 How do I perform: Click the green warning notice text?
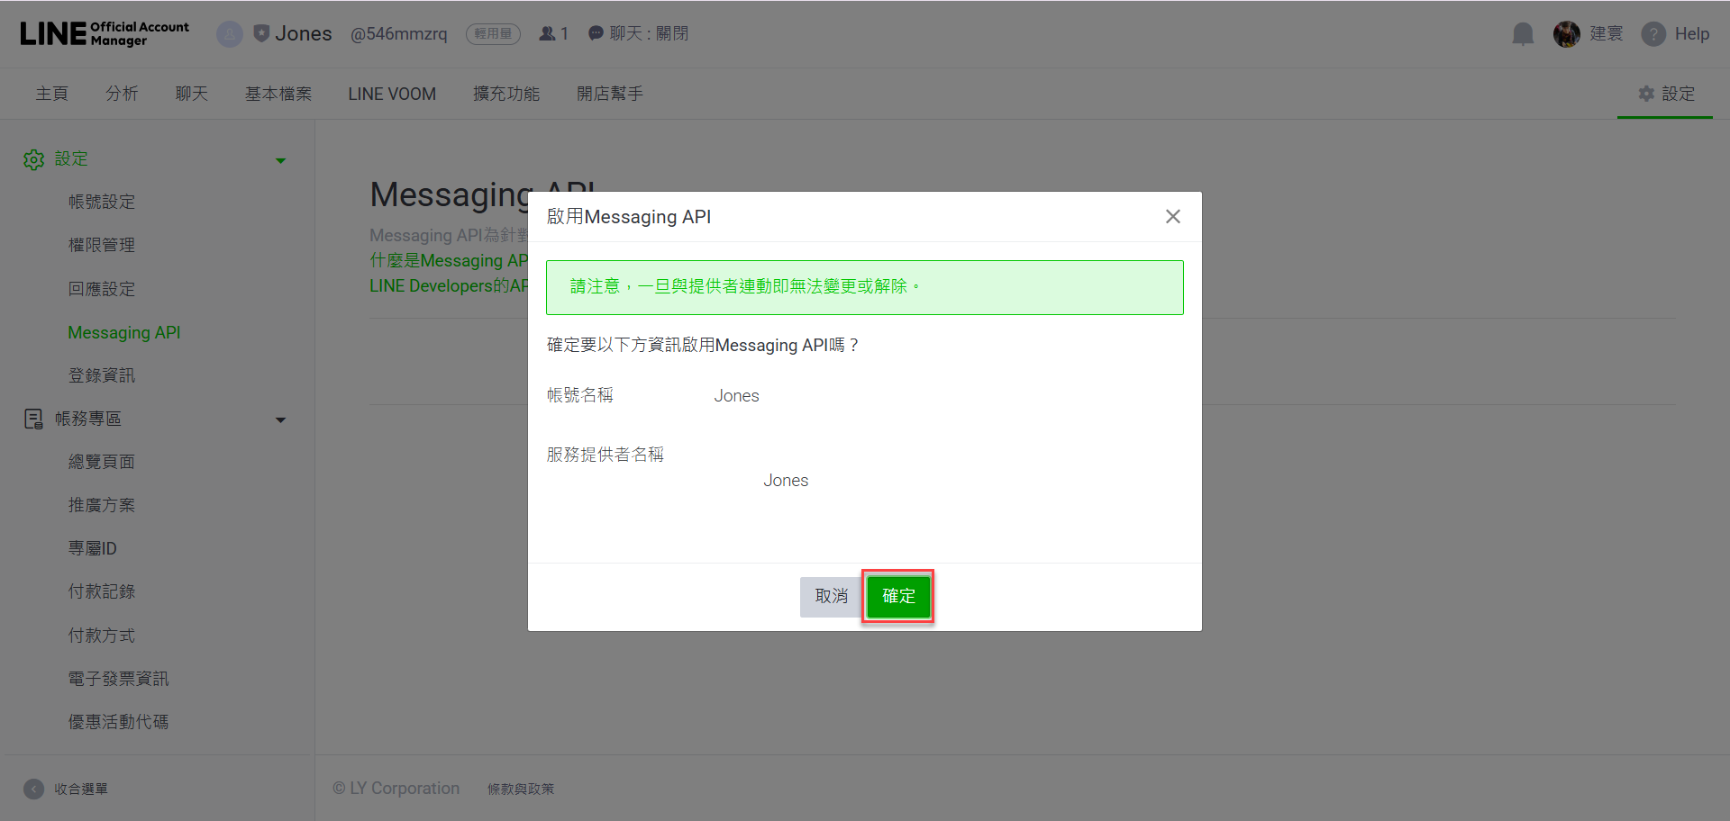coord(745,286)
